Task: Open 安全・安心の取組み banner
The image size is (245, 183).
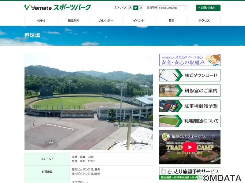Action: [190, 60]
